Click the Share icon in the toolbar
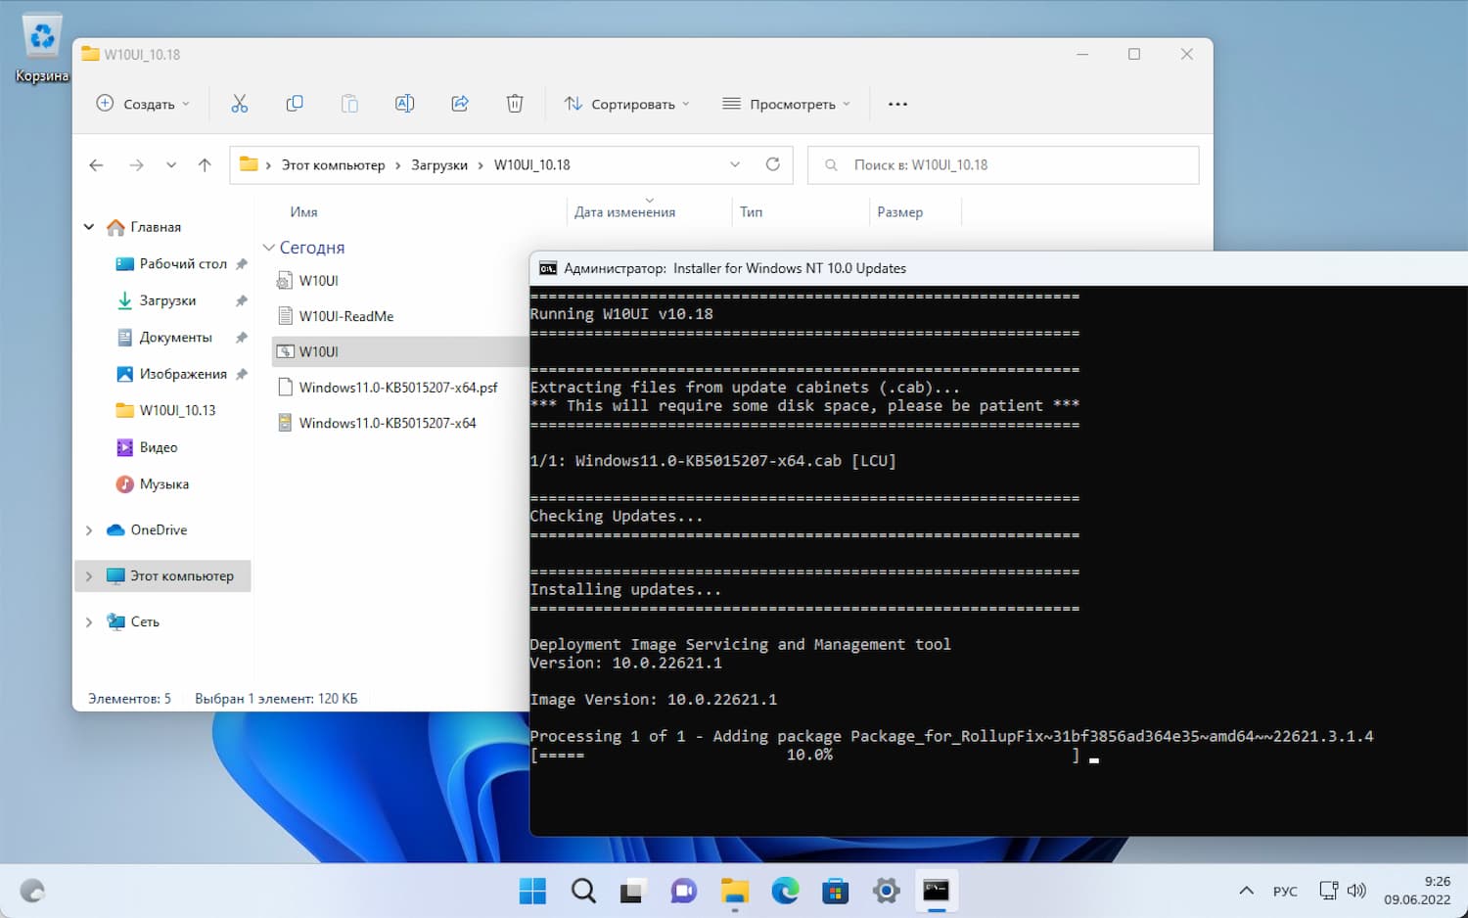 tap(460, 103)
